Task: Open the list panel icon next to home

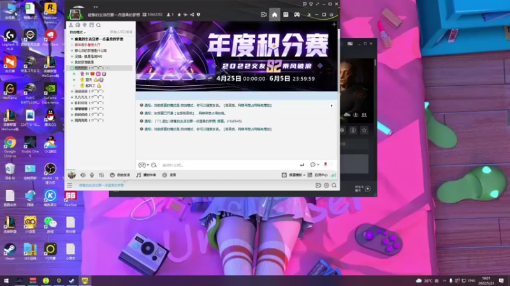Action: pyautogui.click(x=286, y=15)
